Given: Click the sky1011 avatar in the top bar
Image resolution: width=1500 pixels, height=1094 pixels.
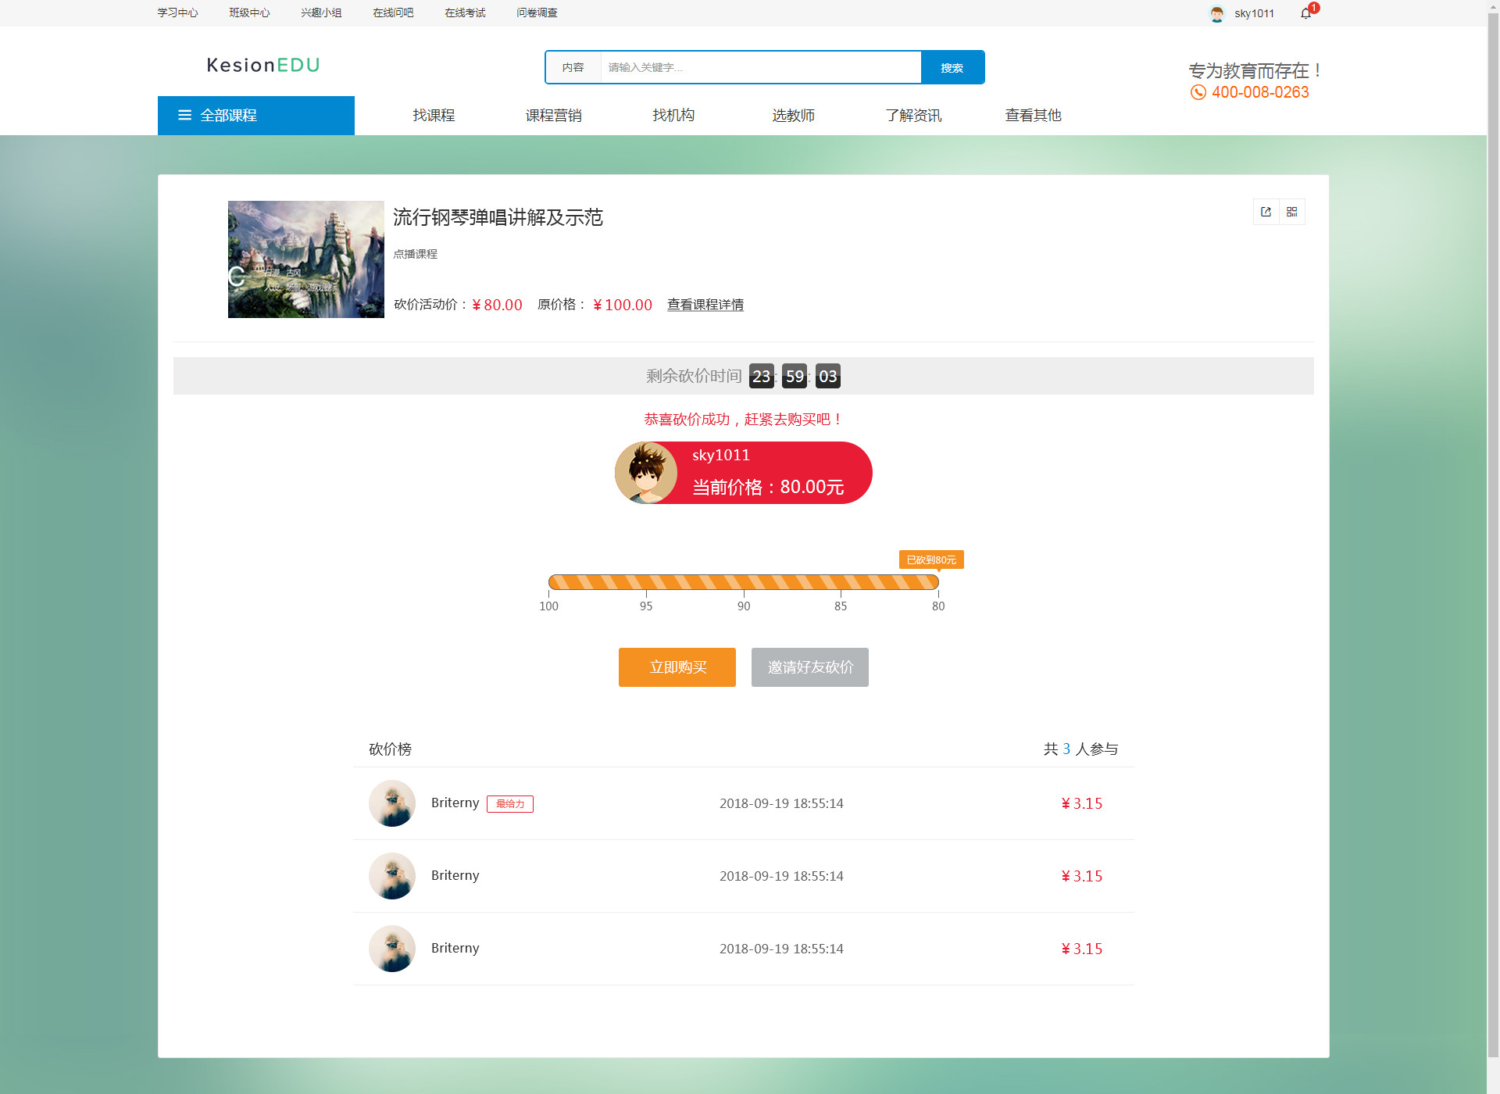Looking at the screenshot, I should [1216, 13].
